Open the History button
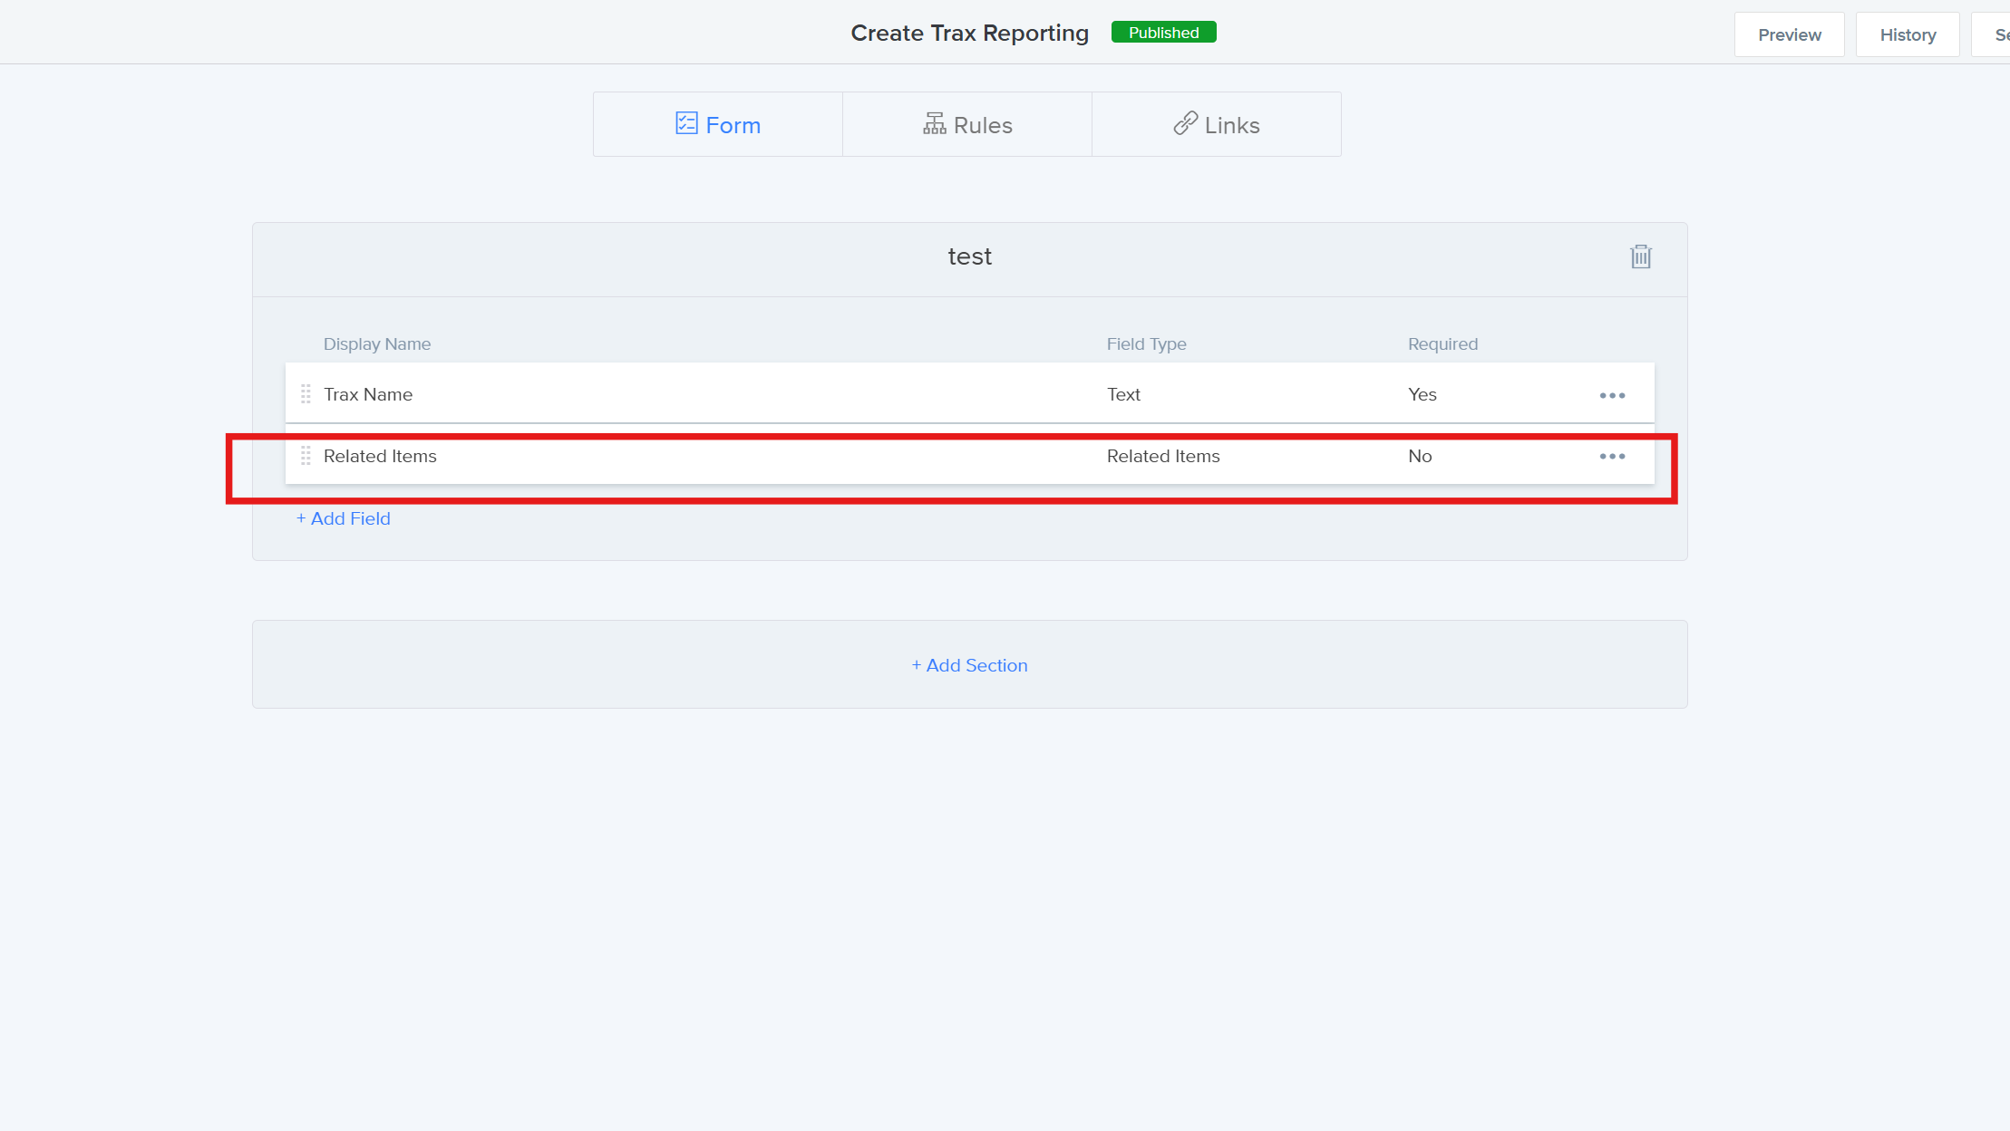Screen dimensions: 2010x1131 (1908, 34)
